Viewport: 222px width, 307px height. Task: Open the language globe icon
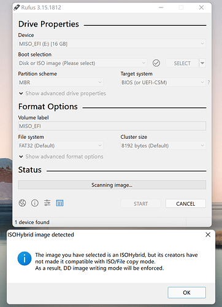22,203
